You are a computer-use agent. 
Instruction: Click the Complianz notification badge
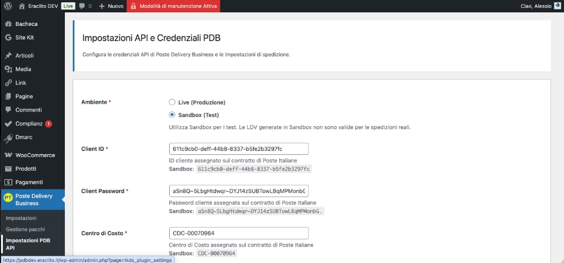tap(49, 123)
